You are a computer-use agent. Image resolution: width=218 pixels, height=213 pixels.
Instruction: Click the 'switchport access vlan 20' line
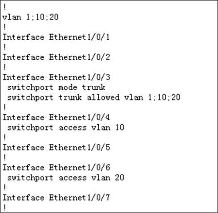[66, 178]
